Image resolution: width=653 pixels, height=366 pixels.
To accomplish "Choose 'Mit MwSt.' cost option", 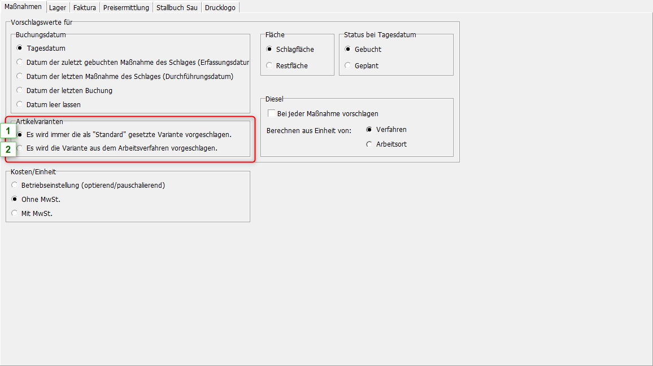I will point(15,213).
